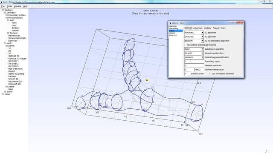Screen dimensions: 273x153
Task: Select Post-pro in the Options category list
Action: click(x=173, y=35)
